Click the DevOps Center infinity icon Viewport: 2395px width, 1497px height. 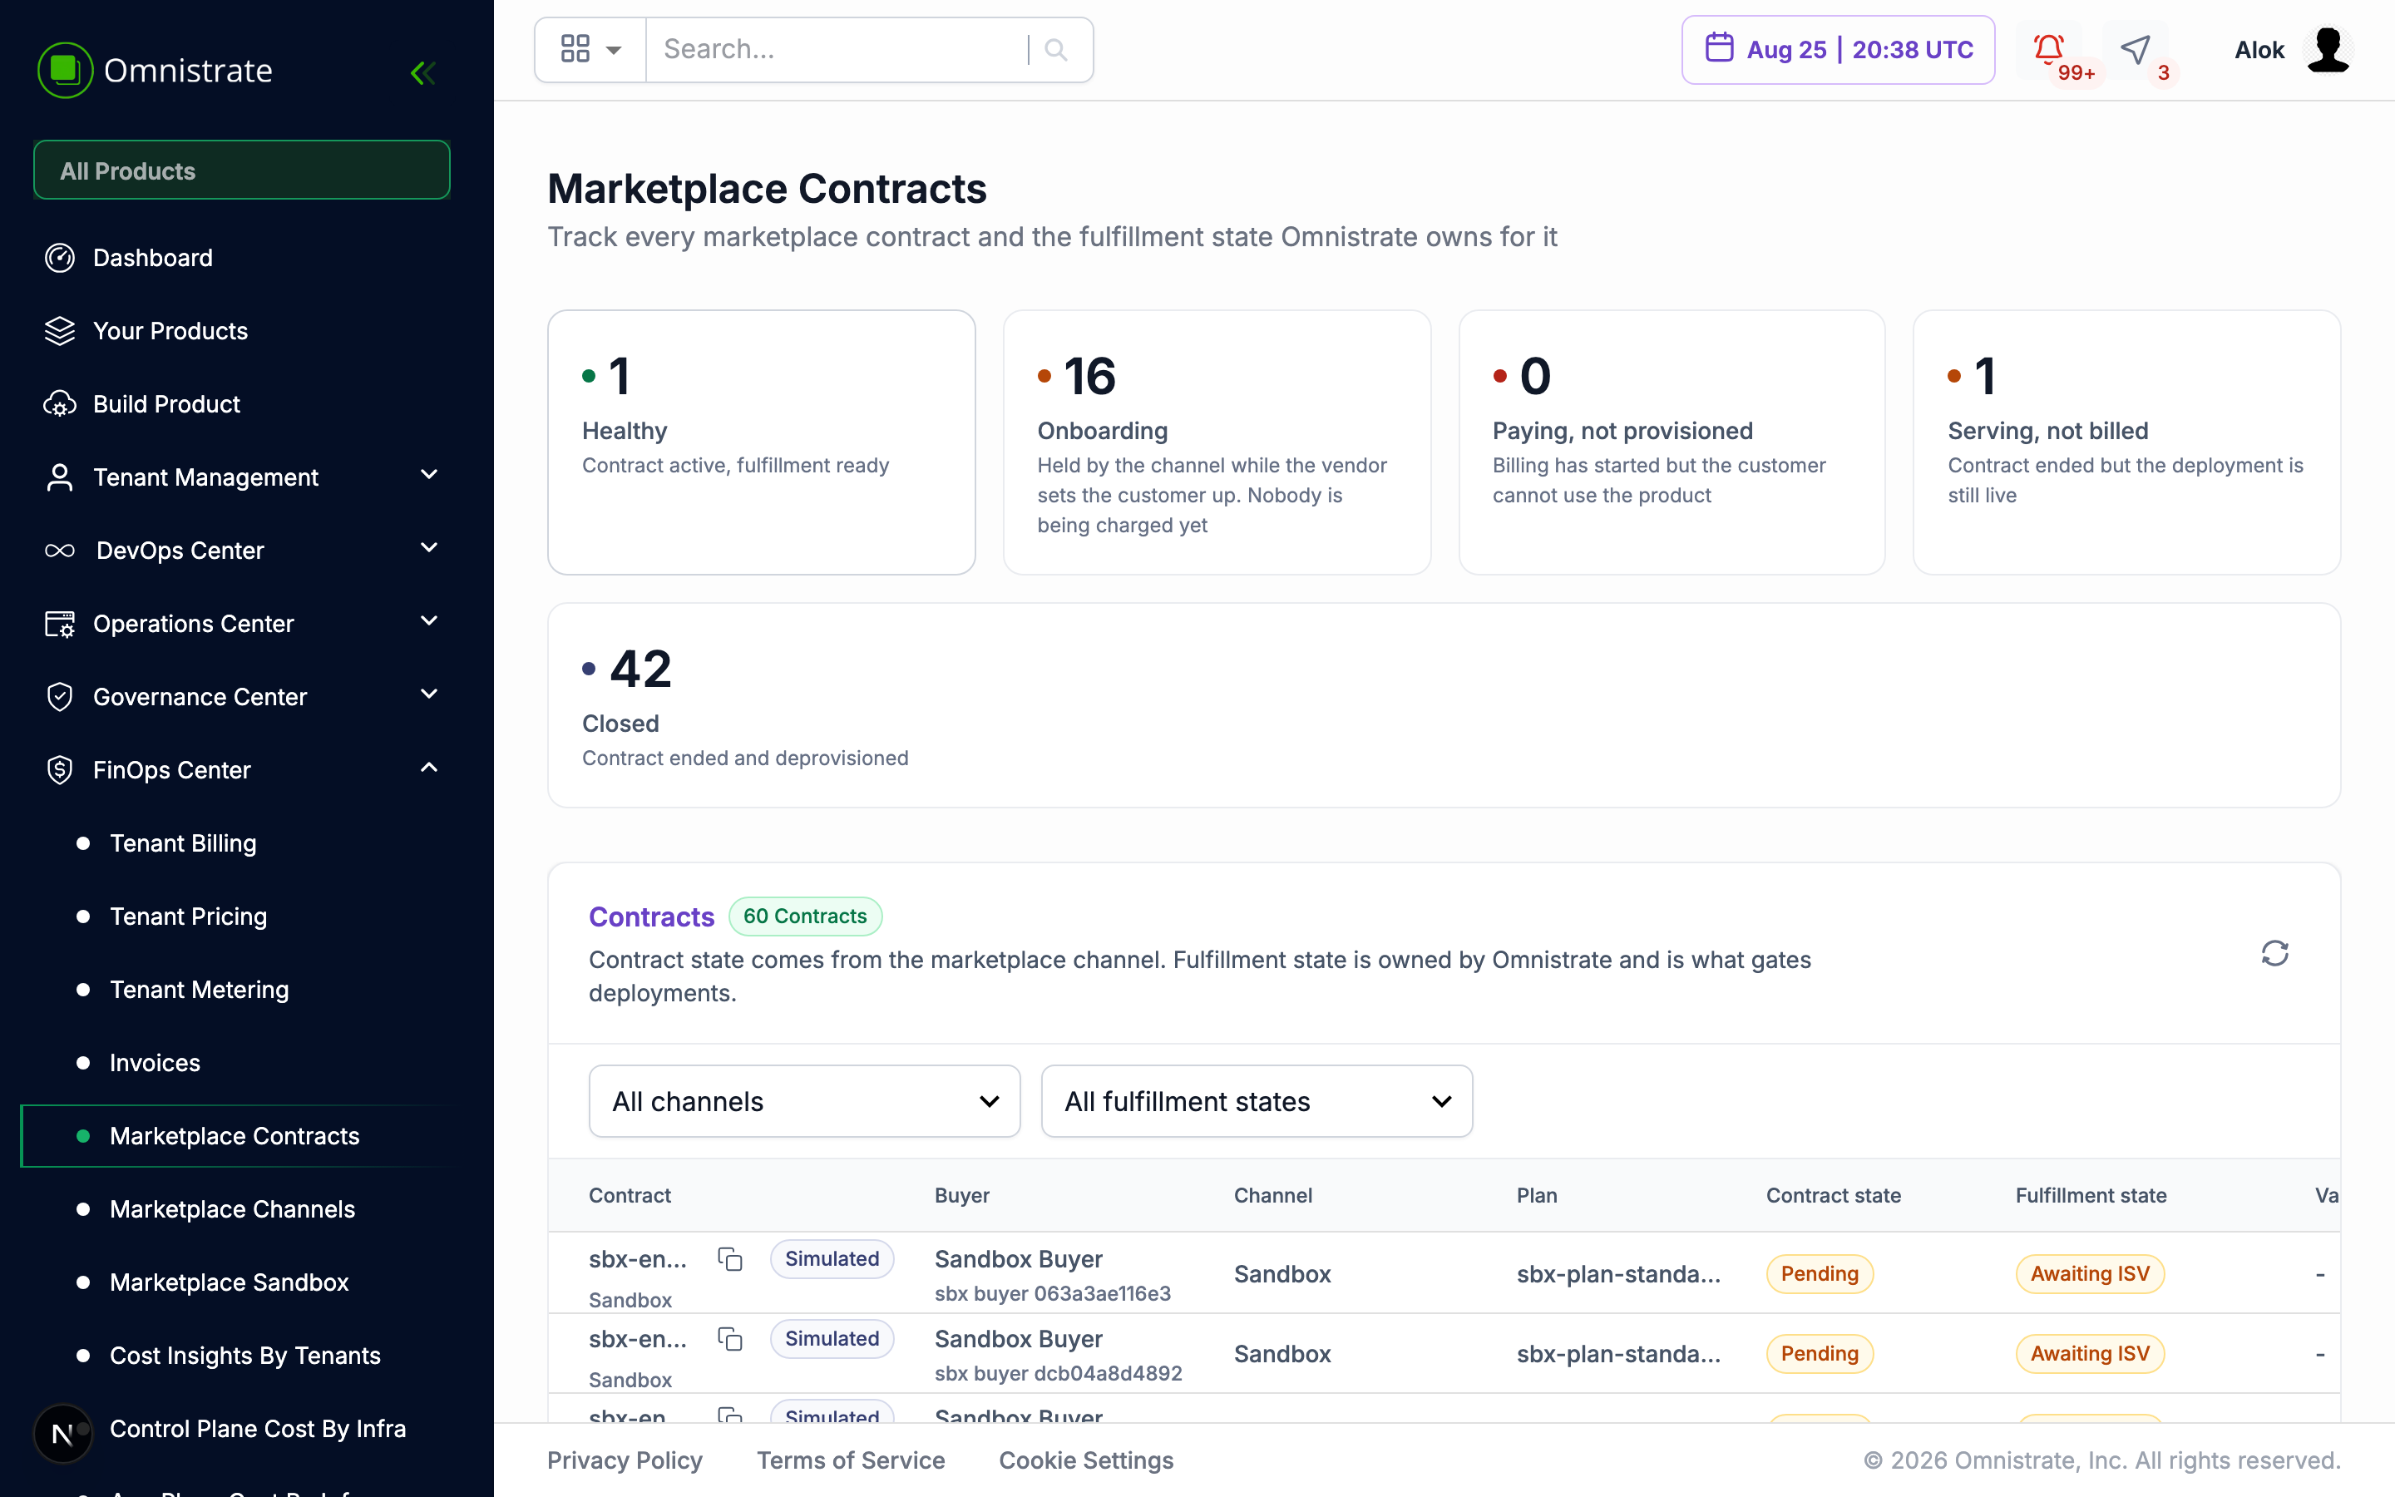click(59, 551)
